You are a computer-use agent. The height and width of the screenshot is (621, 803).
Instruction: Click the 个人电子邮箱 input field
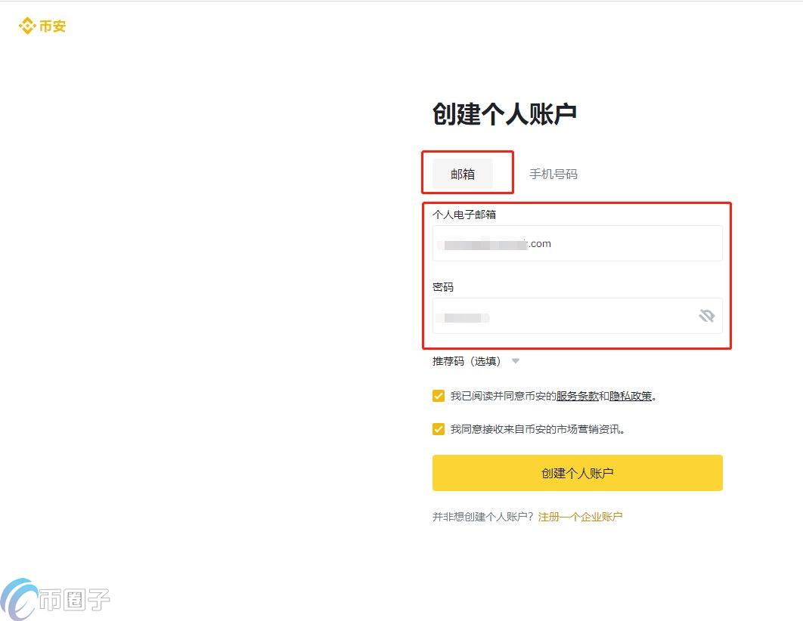click(x=577, y=243)
